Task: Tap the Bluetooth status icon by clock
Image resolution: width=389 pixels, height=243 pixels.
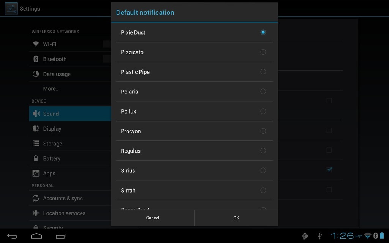Action: (x=375, y=235)
